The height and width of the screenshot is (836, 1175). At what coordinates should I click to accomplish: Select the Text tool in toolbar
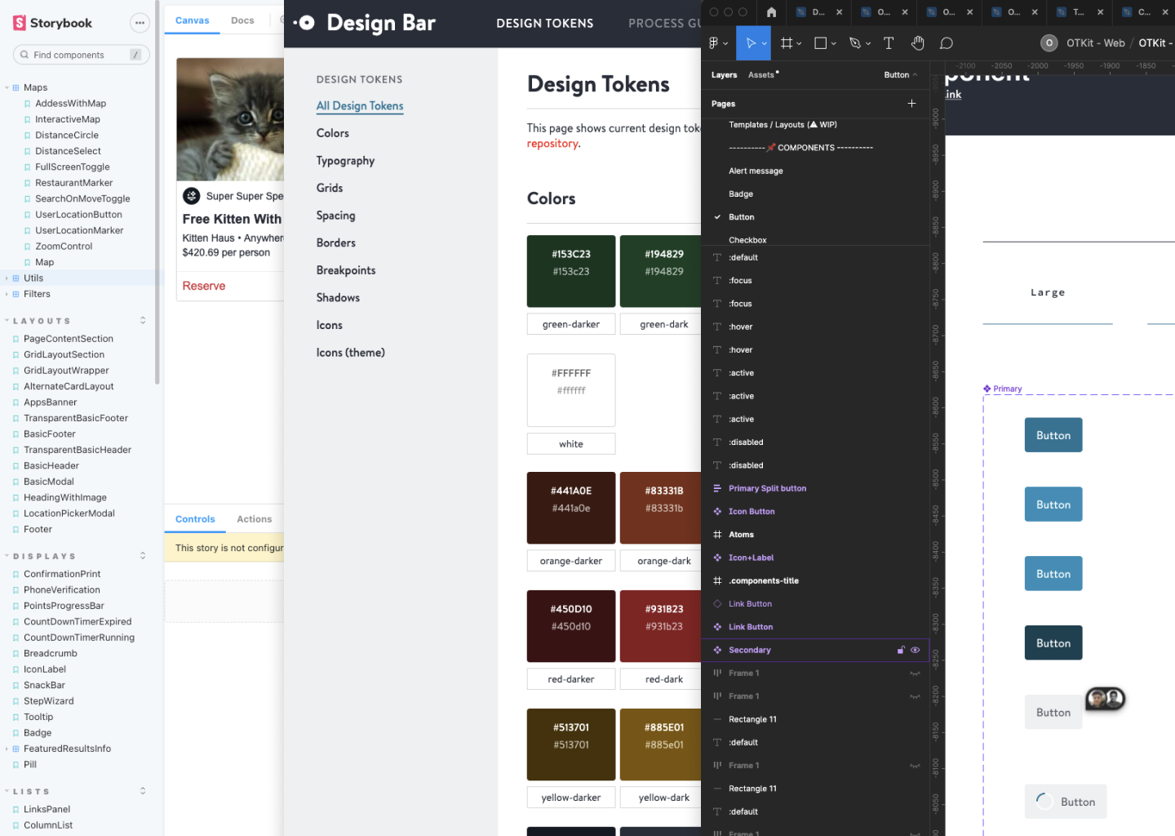[889, 43]
